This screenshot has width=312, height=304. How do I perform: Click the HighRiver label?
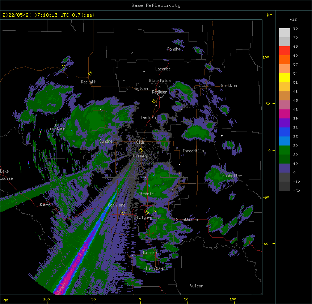(x=156, y=268)
